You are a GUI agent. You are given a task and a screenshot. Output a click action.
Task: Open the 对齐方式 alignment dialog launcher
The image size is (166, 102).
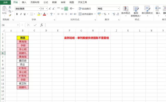tap(95, 20)
